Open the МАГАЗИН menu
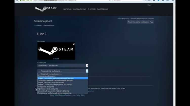Screen dimensions: 190x106 pyautogui.click(x=67, y=9)
